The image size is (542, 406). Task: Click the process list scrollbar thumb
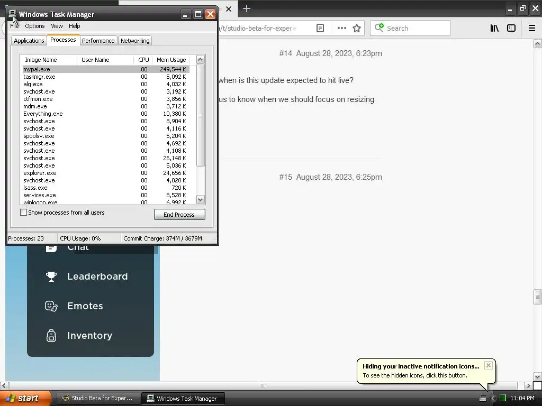[x=201, y=115]
